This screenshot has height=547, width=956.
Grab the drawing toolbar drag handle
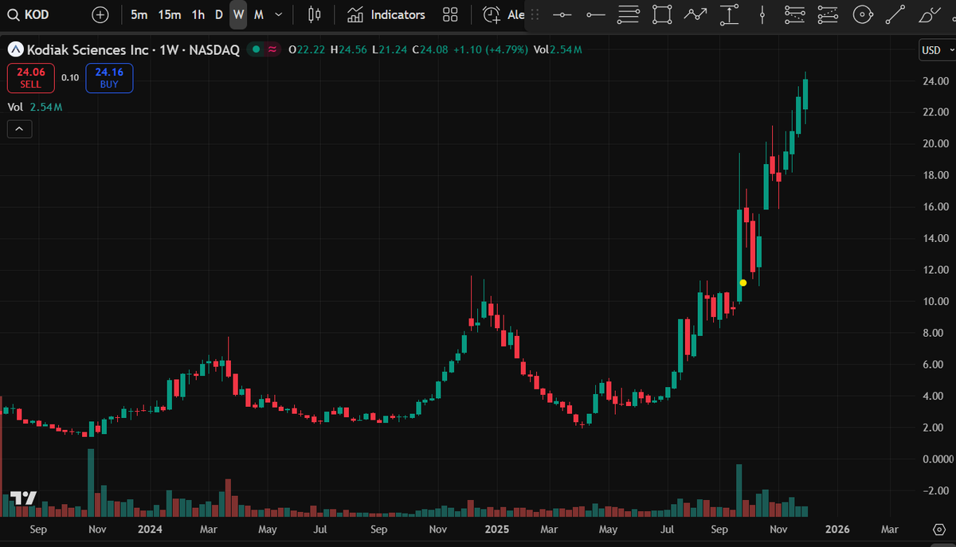pyautogui.click(x=535, y=14)
